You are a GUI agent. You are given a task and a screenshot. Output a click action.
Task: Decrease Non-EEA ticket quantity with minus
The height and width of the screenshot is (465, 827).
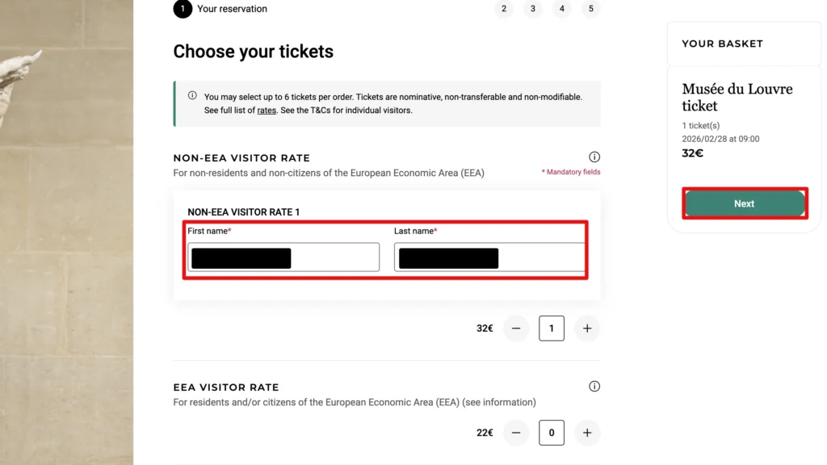click(x=516, y=329)
